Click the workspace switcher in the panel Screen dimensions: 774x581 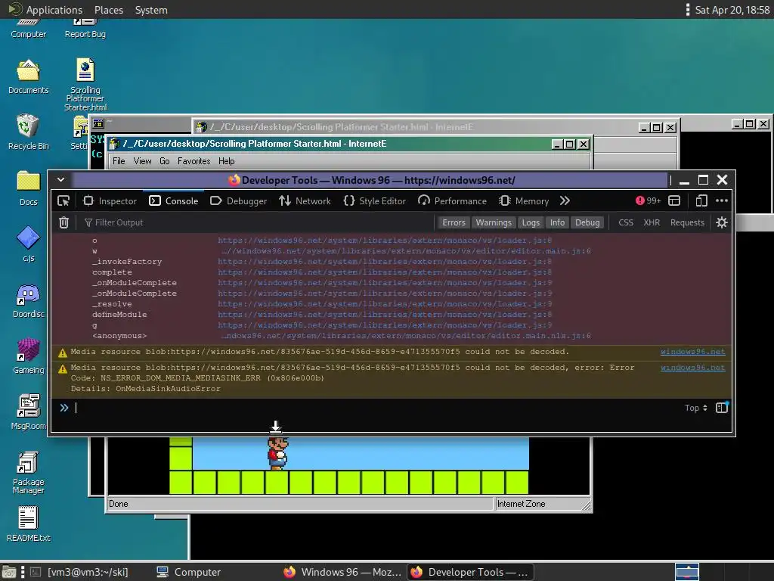687,572
